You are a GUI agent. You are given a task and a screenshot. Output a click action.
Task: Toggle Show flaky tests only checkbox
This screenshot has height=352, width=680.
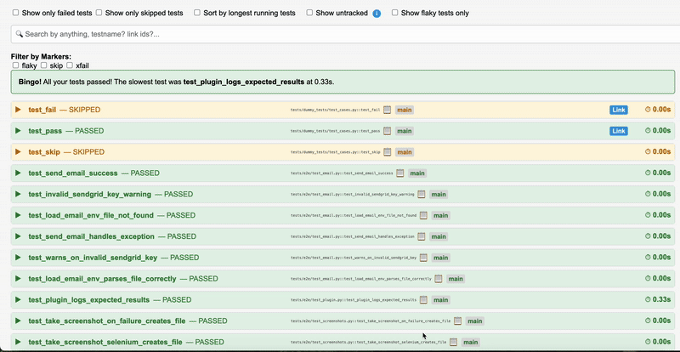click(394, 14)
